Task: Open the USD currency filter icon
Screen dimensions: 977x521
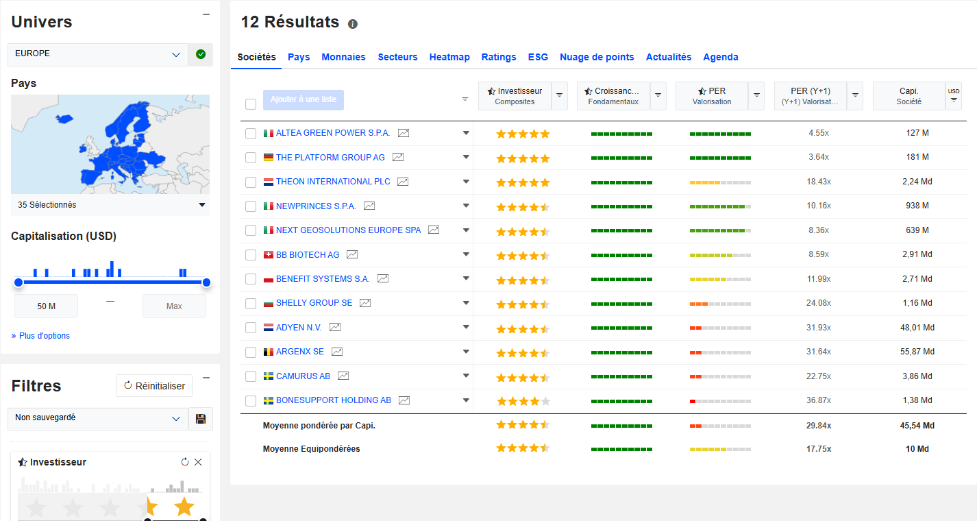Action: [953, 95]
